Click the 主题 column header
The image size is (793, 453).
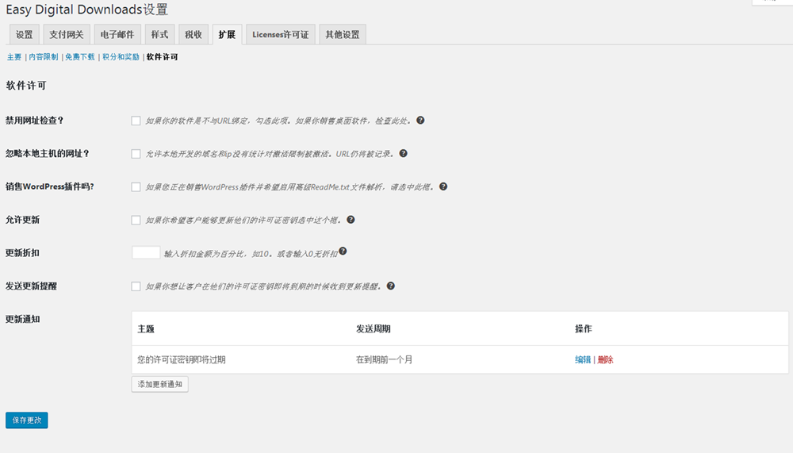[146, 329]
